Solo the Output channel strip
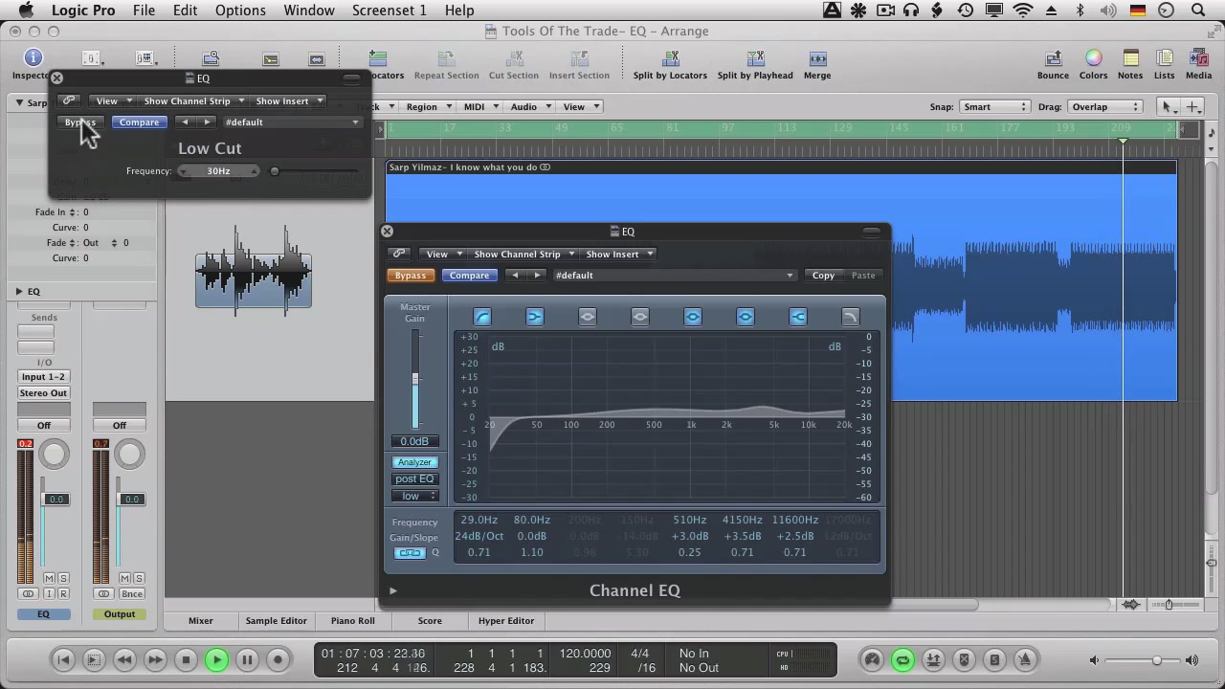 pyautogui.click(x=139, y=578)
